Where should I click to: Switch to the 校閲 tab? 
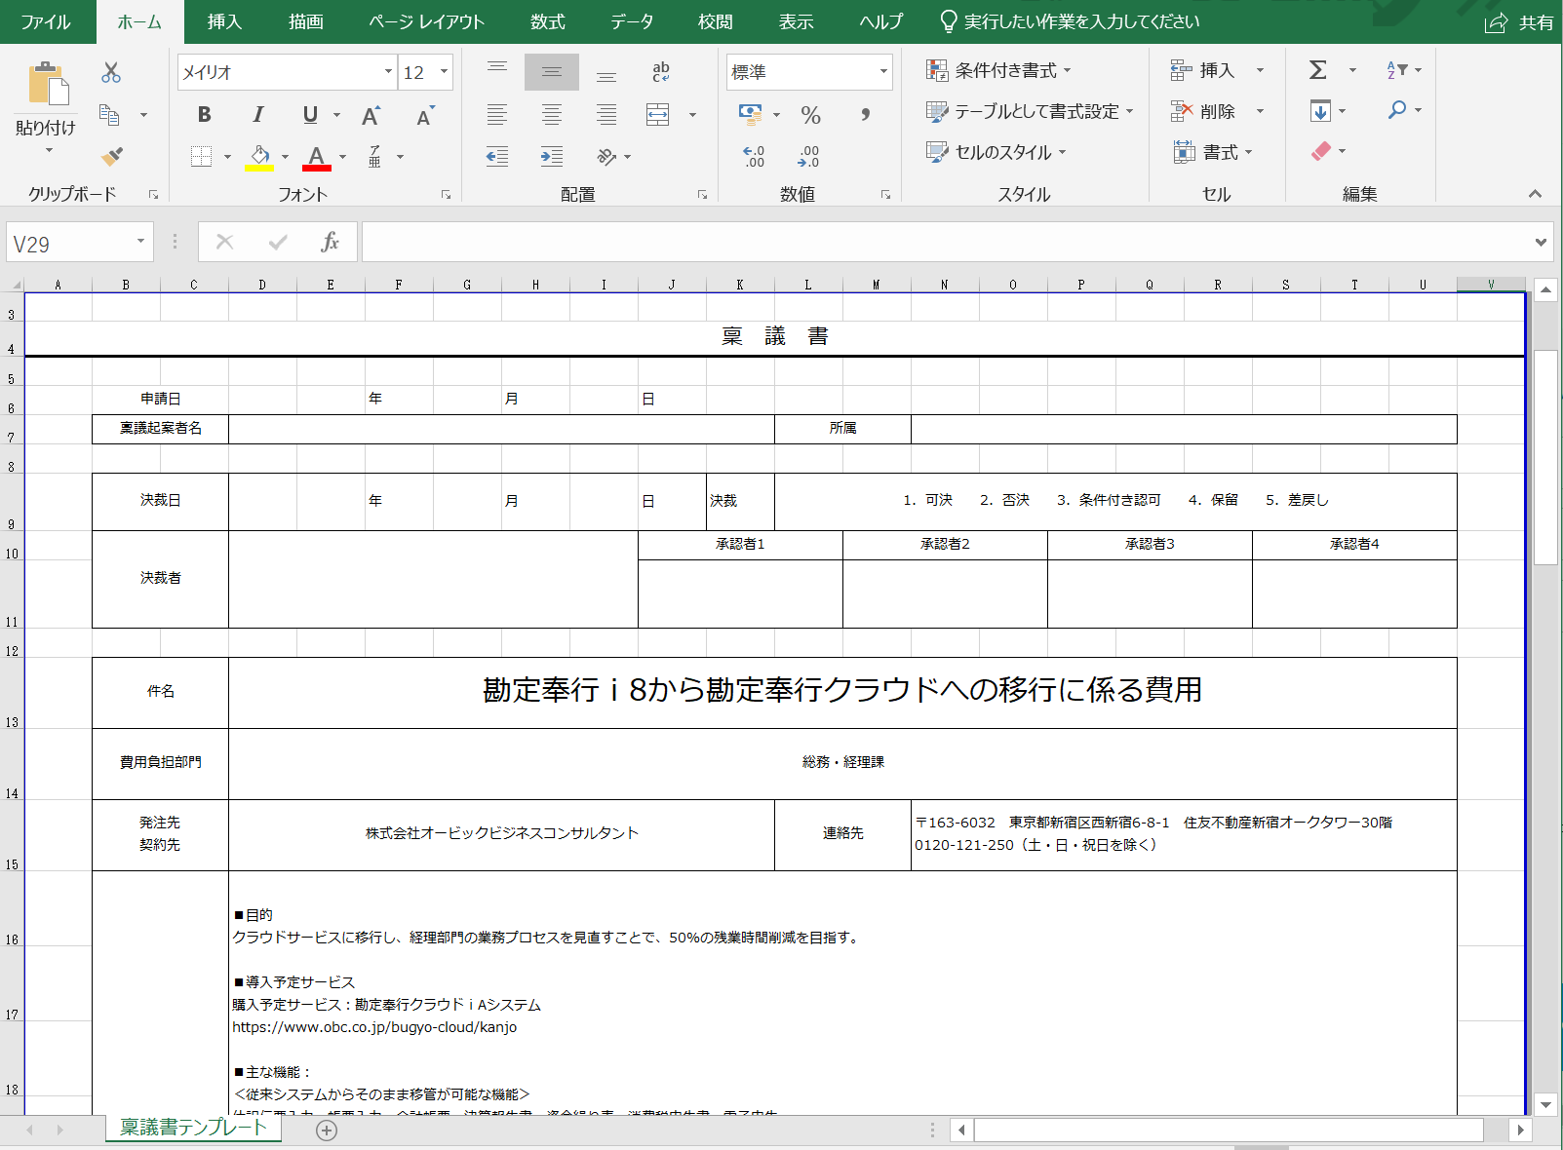tap(716, 21)
